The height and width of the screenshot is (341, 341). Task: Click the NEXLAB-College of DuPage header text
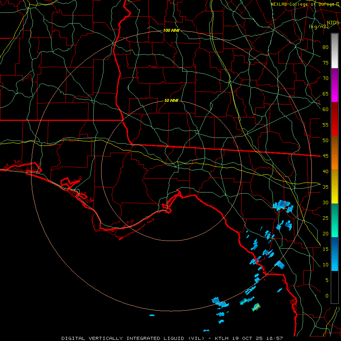(305, 4)
